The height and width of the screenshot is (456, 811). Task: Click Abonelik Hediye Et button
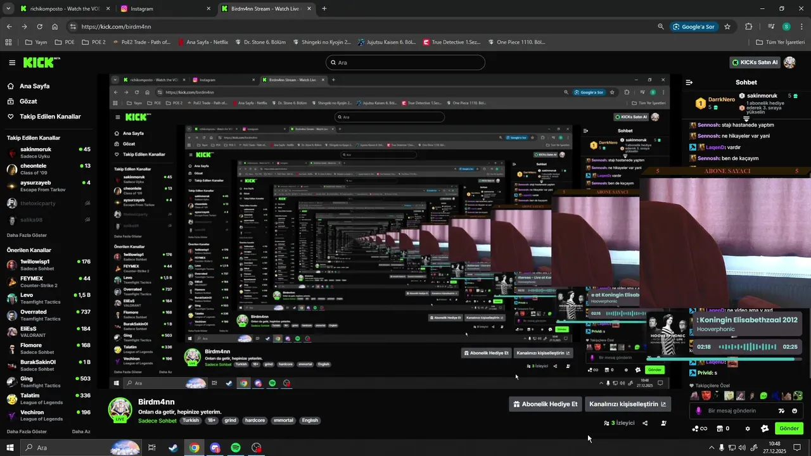(x=546, y=404)
